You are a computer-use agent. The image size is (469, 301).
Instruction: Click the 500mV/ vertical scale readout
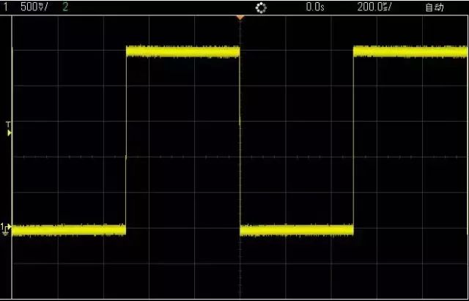tap(34, 7)
